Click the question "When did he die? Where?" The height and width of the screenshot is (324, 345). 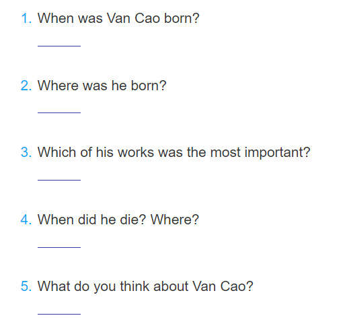click(118, 220)
